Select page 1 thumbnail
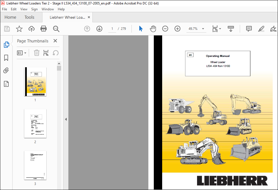 [35, 82]
